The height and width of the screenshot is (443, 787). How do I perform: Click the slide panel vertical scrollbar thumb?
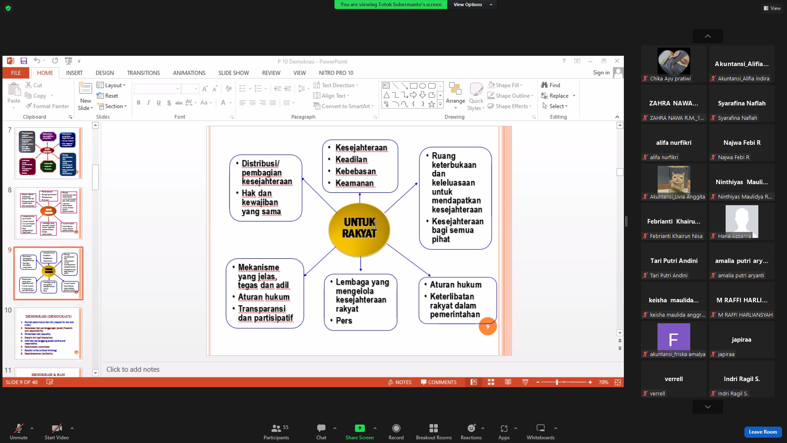tap(96, 177)
